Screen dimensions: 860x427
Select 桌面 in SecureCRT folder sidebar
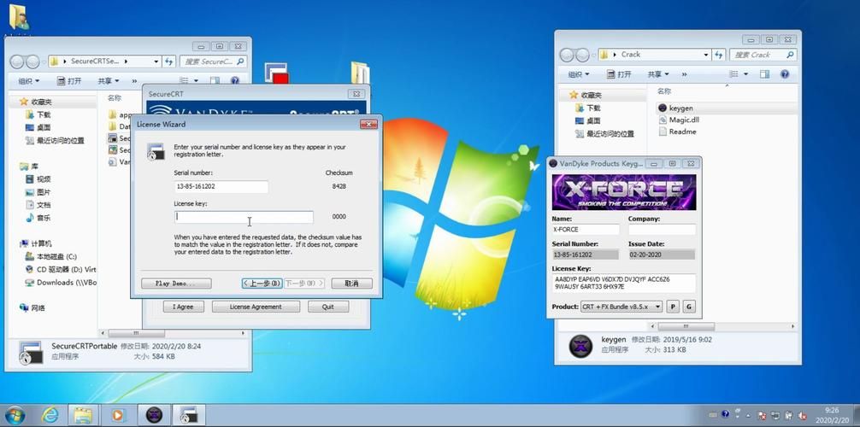38,128
